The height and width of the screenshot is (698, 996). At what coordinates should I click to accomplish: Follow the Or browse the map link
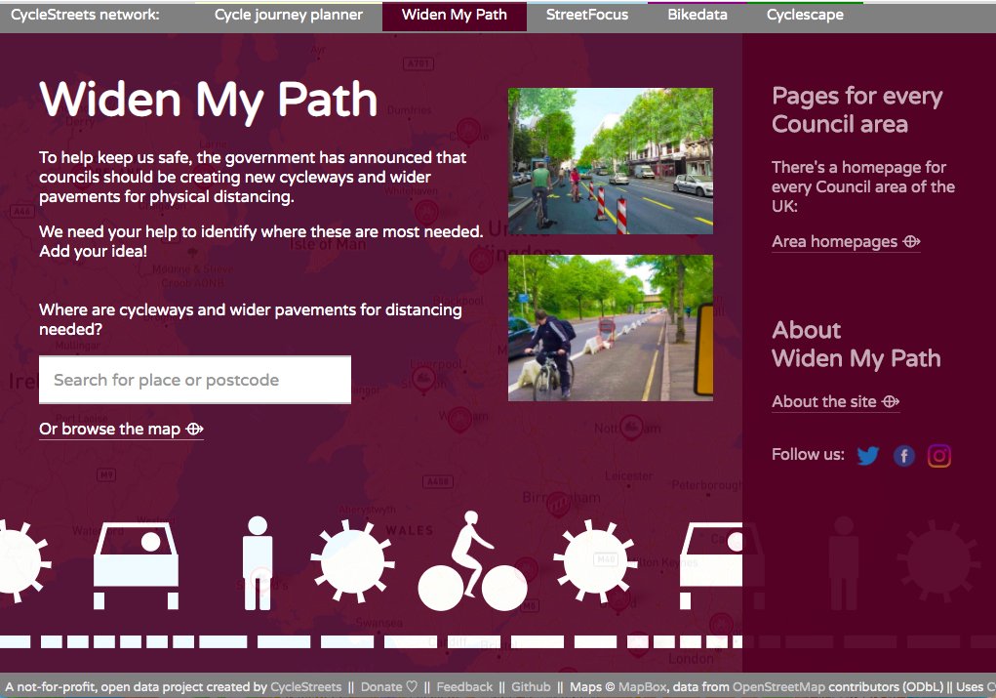click(121, 430)
